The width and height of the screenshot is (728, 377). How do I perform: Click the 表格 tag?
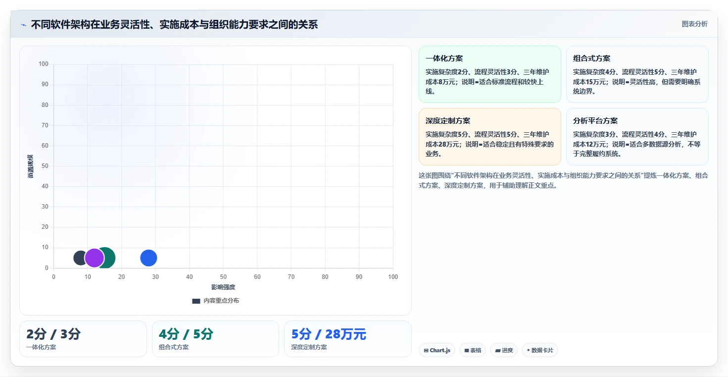(473, 350)
